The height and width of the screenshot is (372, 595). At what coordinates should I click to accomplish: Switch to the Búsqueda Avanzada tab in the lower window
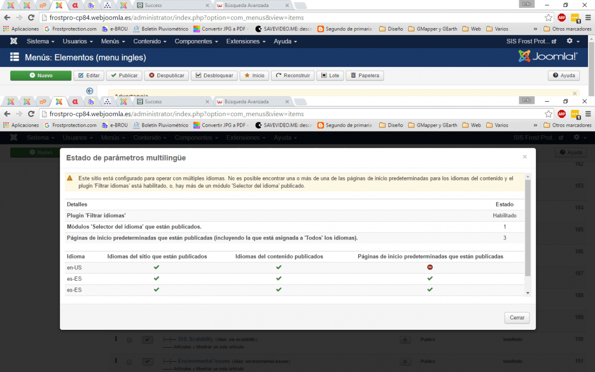[x=253, y=102]
